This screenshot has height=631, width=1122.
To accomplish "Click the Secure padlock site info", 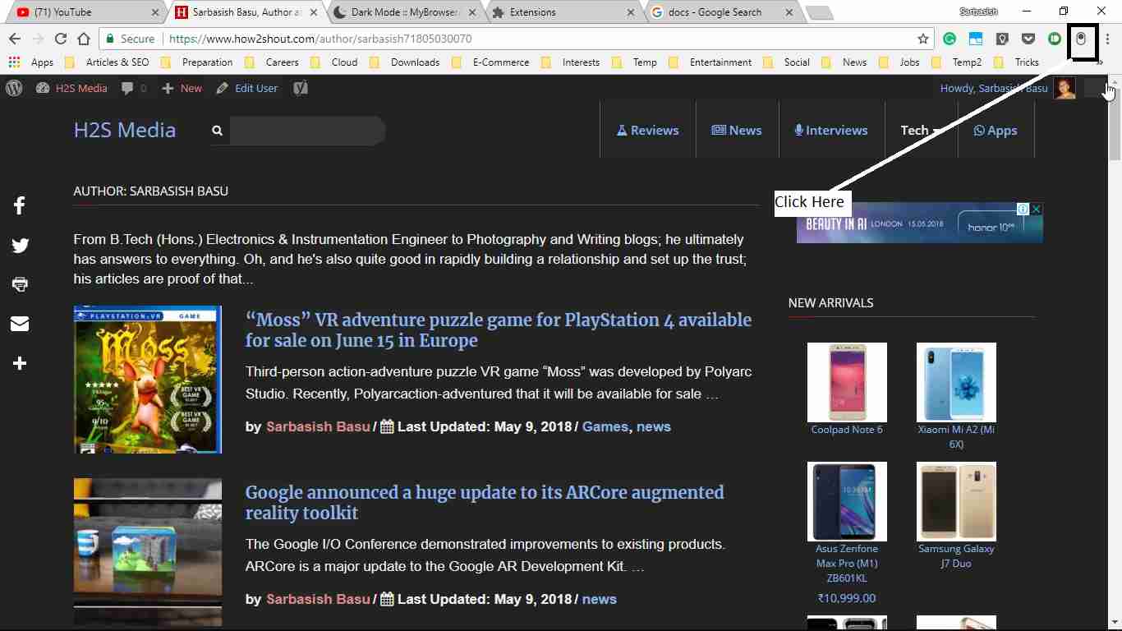I will pyautogui.click(x=130, y=39).
